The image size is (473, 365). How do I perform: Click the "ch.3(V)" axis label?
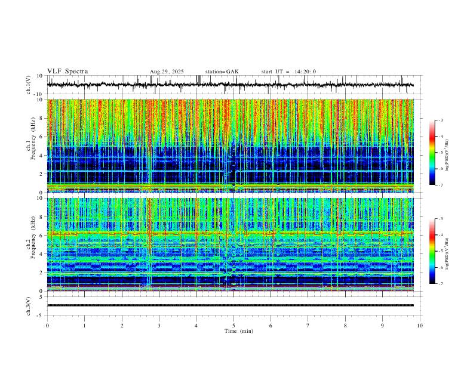click(x=29, y=307)
